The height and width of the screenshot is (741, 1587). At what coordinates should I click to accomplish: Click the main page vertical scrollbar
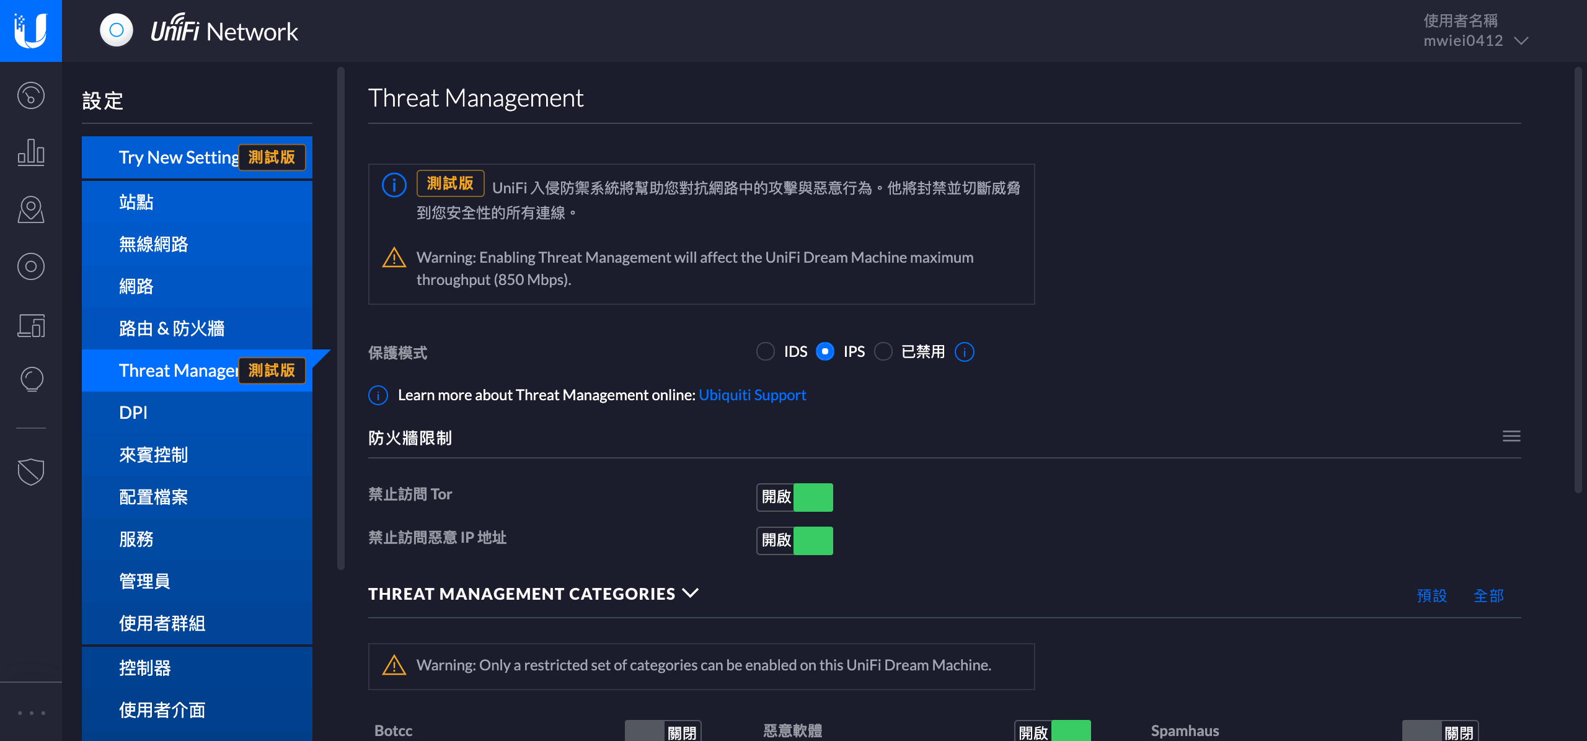1578,280
